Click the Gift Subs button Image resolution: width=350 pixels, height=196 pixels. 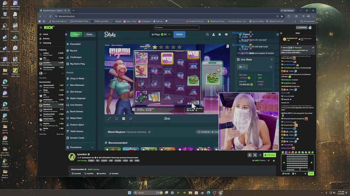[269, 155]
